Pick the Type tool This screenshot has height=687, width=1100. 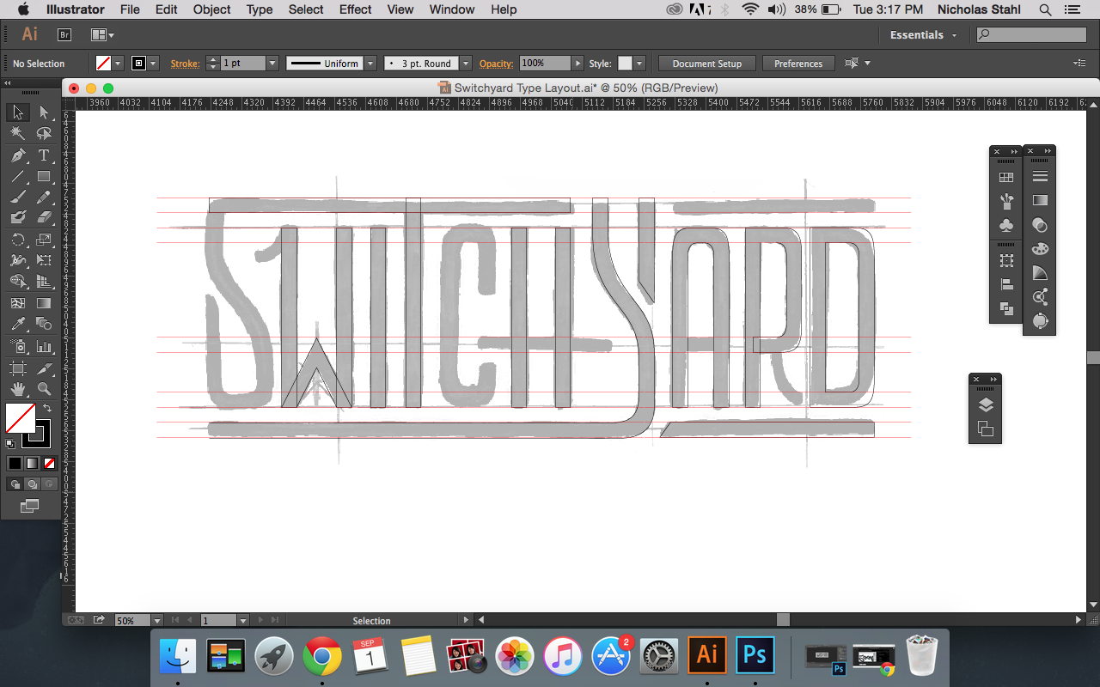(x=44, y=155)
